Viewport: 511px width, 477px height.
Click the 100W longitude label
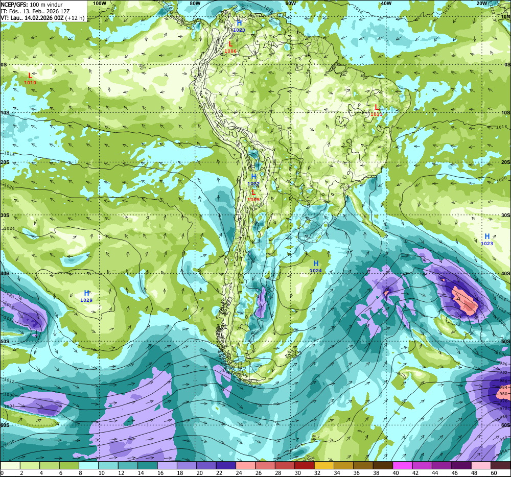[x=100, y=3]
